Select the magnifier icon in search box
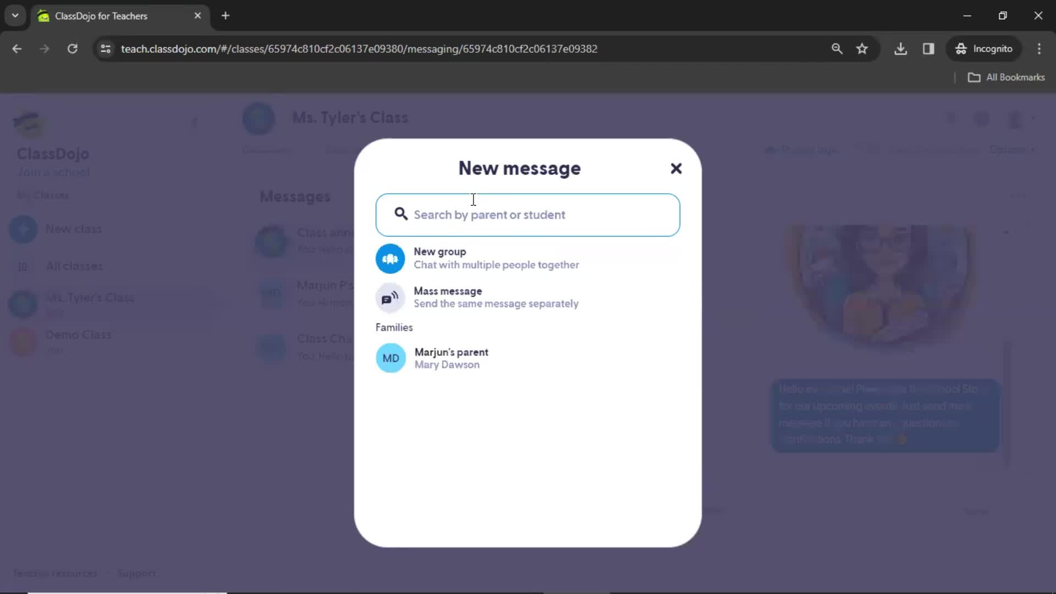 pos(401,214)
